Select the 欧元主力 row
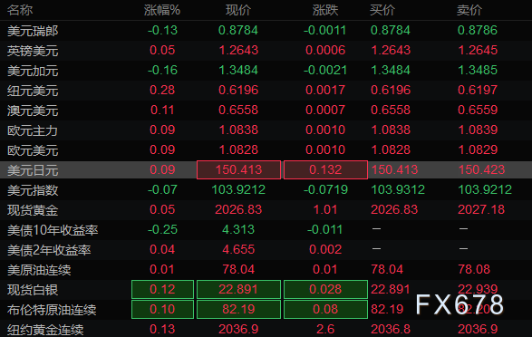Screen dimensions: 532x337 (266, 130)
